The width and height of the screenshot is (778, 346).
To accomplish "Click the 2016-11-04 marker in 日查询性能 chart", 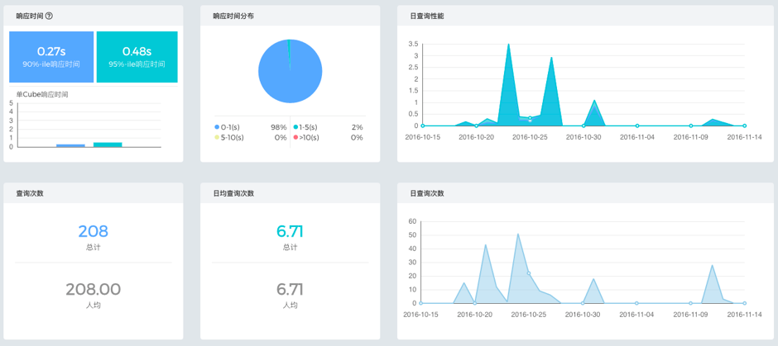I will click(637, 126).
